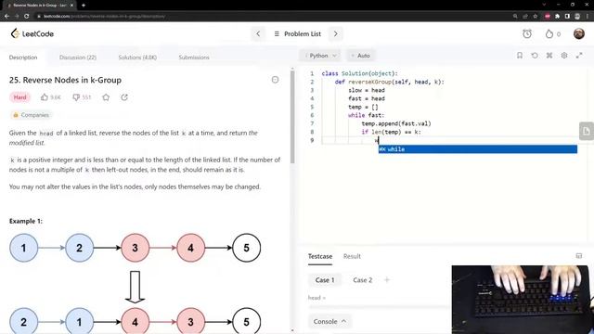Switch to the Submissions tab
This screenshot has width=594, height=334.
coord(194,58)
